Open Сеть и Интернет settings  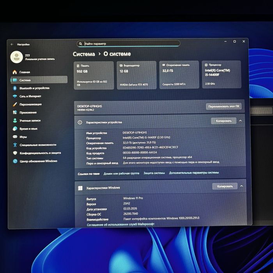pyautogui.click(x=39, y=96)
